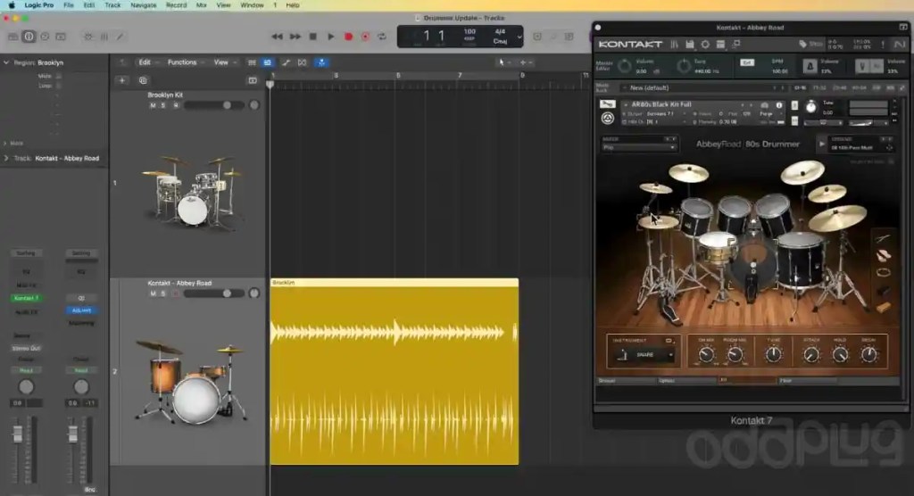Toggle the Flex show/hide button
The width and height of the screenshot is (914, 496).
tap(302, 62)
